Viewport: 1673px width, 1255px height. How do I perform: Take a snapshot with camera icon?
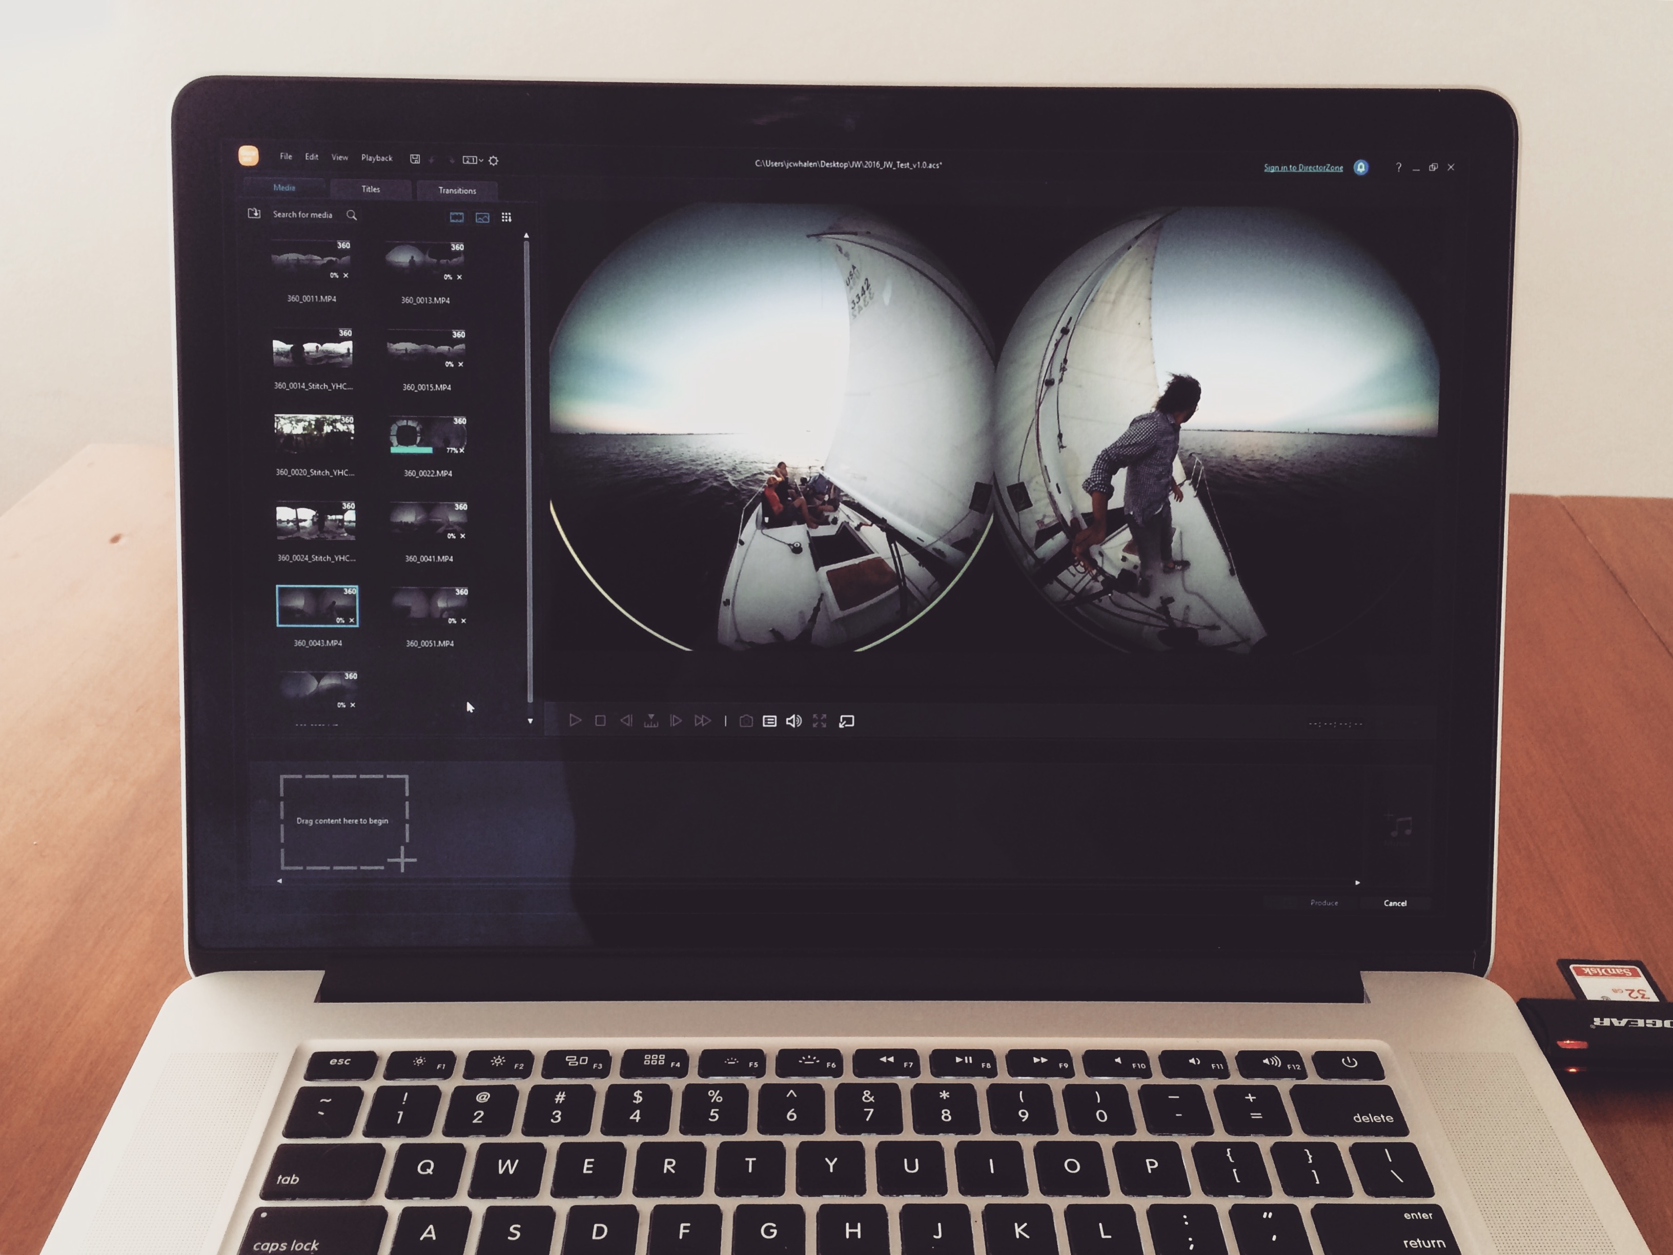coord(746,721)
